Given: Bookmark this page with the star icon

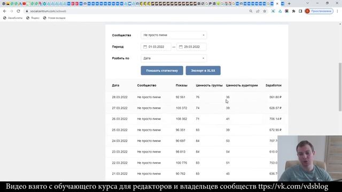Looking at the screenshot, I should 265,11.
